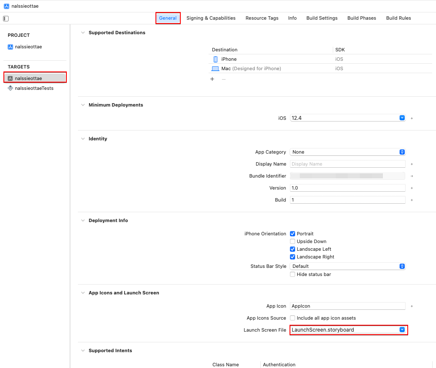Add a destination with the plus button
436x368 pixels.
212,79
